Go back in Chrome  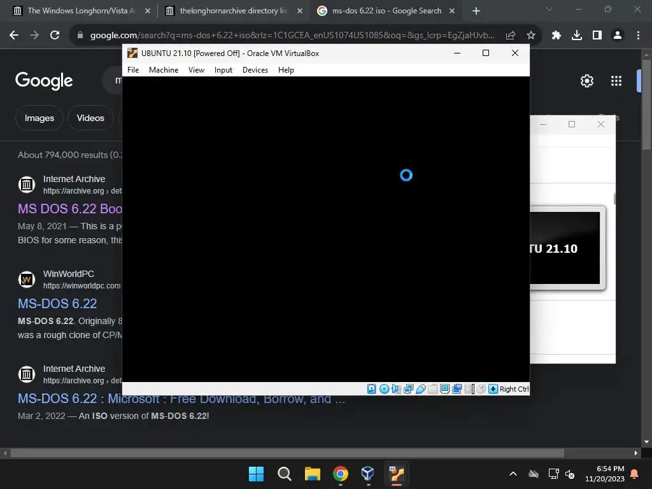[x=14, y=36]
